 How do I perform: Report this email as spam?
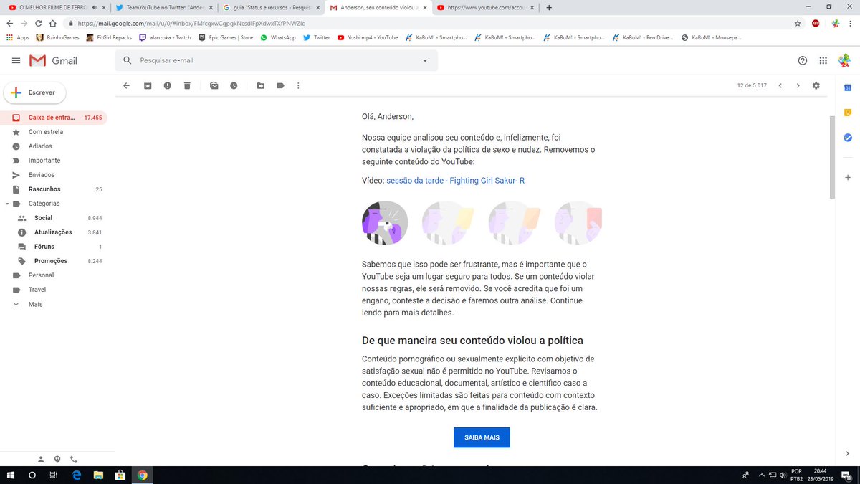[167, 85]
